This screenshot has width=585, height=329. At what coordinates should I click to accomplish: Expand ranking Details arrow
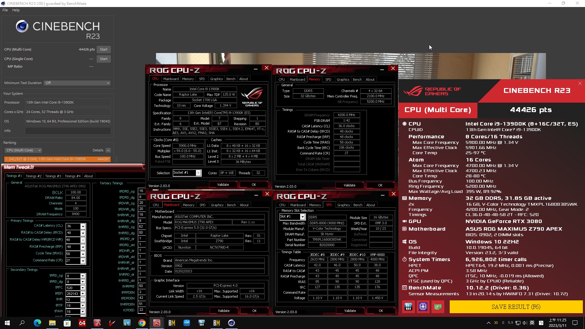click(108, 150)
